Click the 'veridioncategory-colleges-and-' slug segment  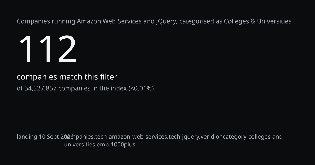(242, 137)
